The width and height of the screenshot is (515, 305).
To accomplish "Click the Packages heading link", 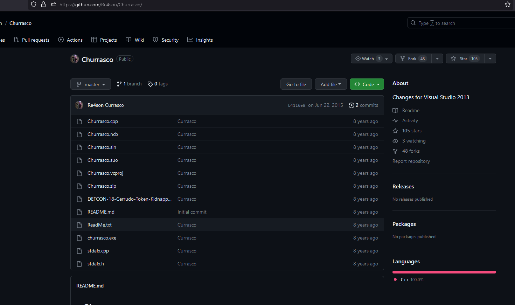I will click(404, 224).
